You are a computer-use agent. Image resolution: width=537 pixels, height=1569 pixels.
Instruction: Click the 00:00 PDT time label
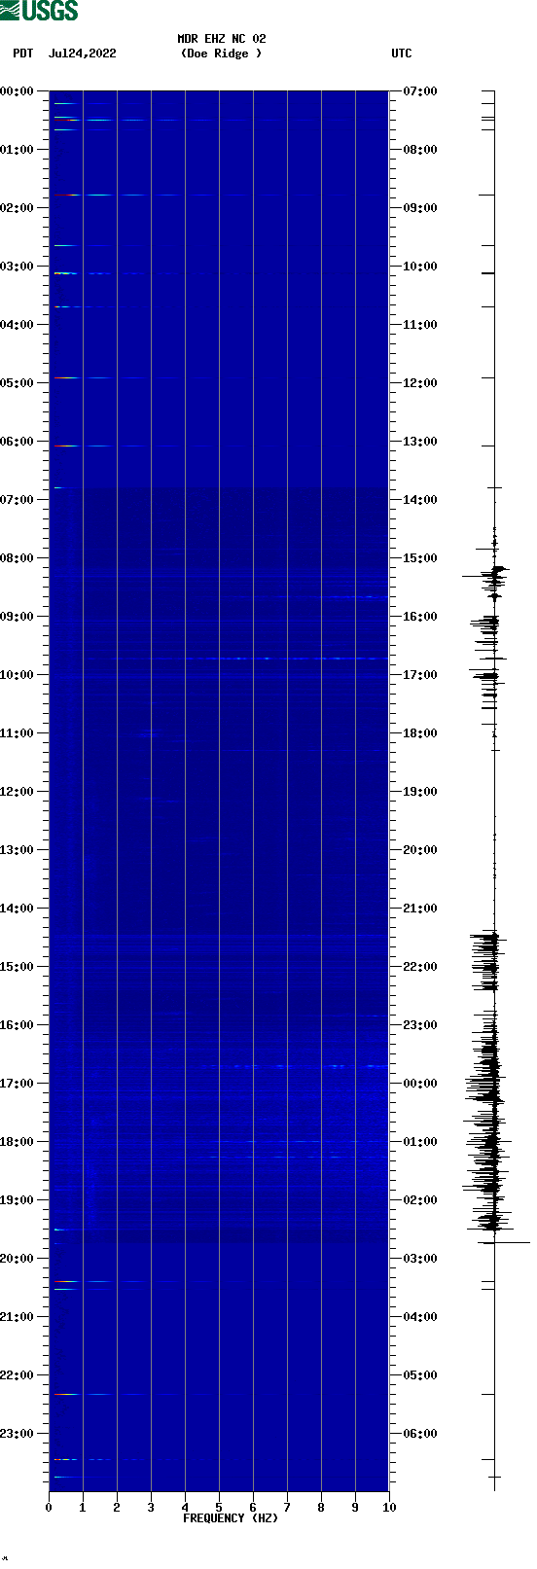pyautogui.click(x=18, y=91)
